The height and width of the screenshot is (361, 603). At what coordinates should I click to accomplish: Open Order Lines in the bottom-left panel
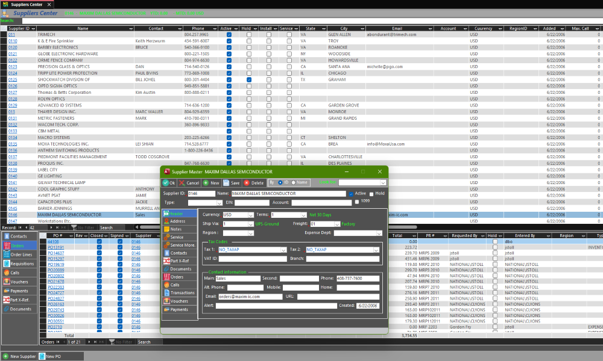21,255
